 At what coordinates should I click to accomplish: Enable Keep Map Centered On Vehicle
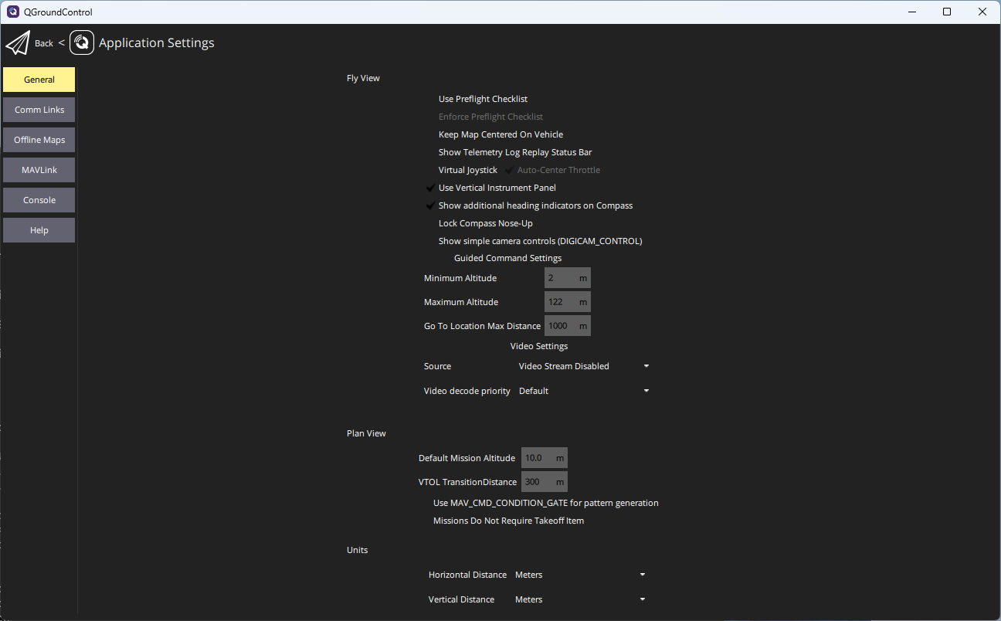(494, 134)
